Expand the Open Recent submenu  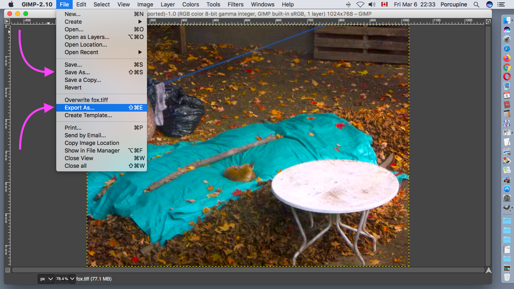point(102,52)
